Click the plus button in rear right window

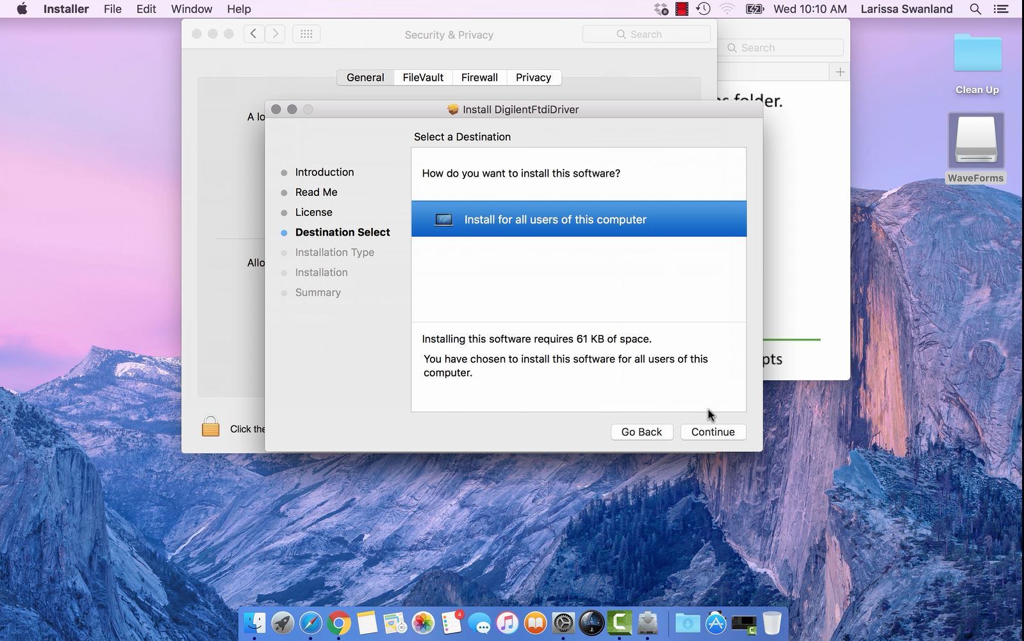[x=840, y=72]
